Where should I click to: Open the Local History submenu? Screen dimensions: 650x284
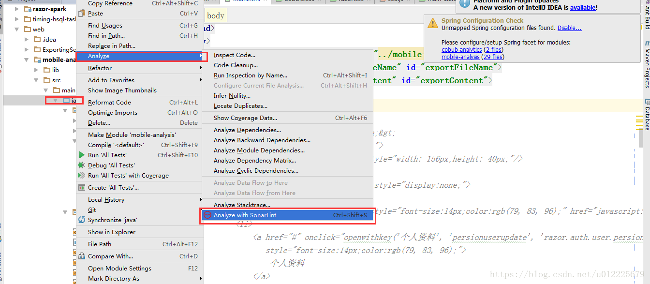[x=140, y=200]
